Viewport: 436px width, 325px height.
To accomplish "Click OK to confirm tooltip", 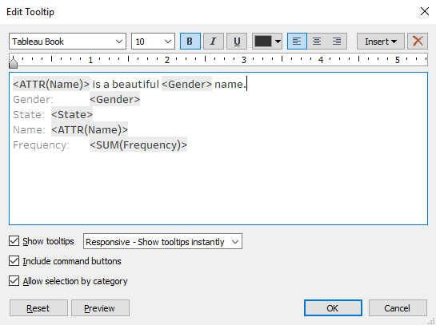I will click(x=333, y=307).
